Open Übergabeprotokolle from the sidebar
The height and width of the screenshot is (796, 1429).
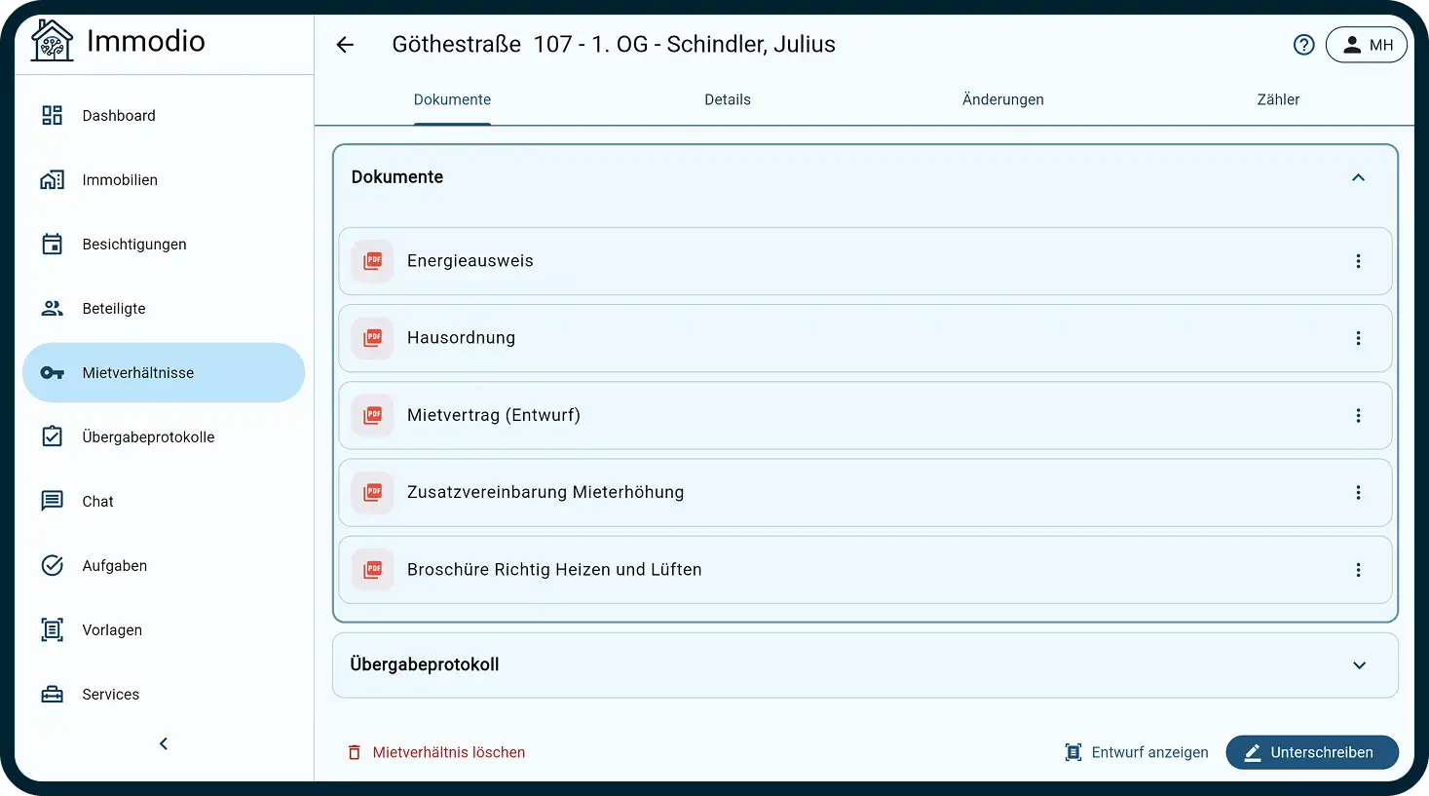coord(164,437)
